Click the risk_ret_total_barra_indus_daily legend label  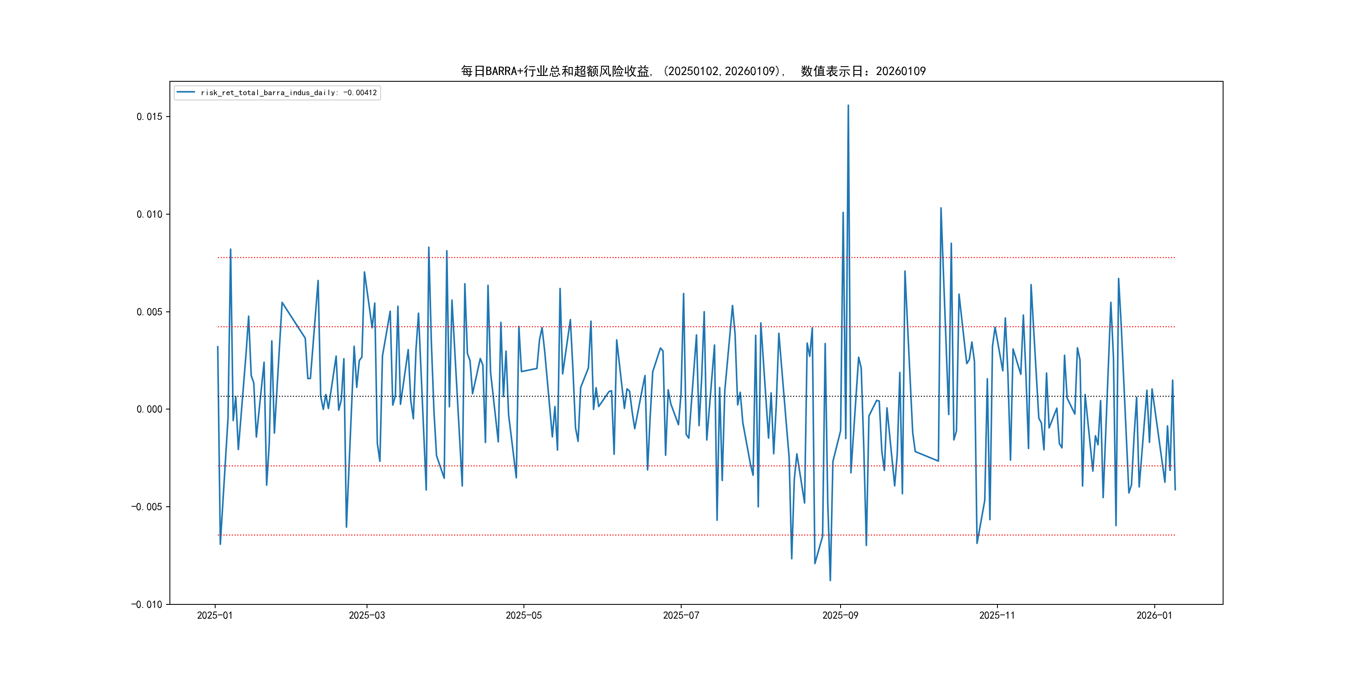click(x=288, y=93)
